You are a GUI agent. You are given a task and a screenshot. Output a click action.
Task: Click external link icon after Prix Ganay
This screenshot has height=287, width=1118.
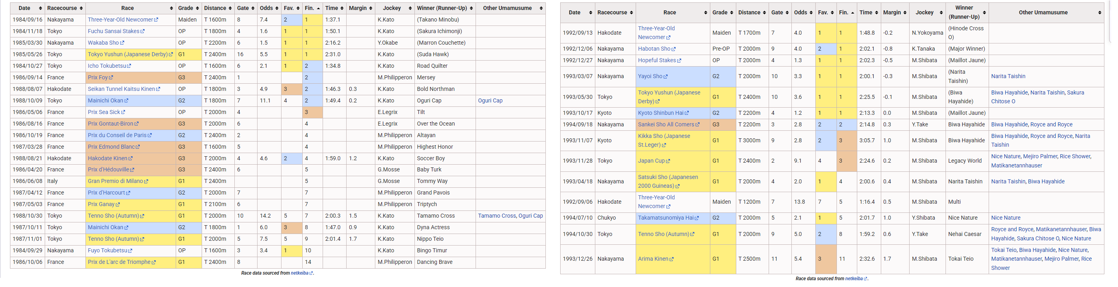pyautogui.click(x=118, y=204)
